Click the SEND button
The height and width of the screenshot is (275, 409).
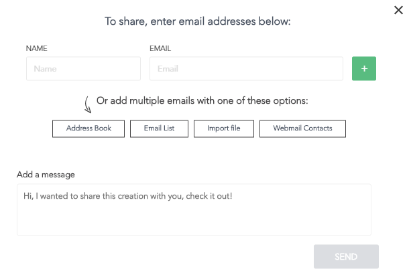[346, 256]
